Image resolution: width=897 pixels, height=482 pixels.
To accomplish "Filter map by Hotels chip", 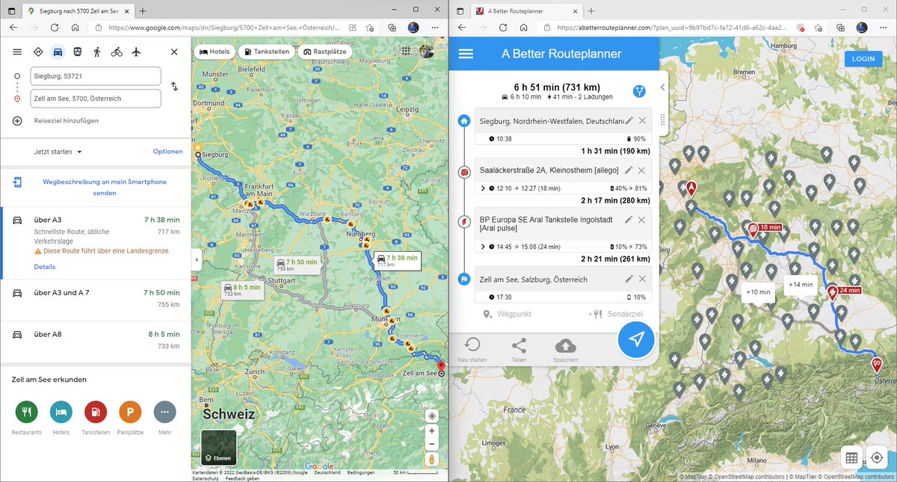I will point(215,52).
